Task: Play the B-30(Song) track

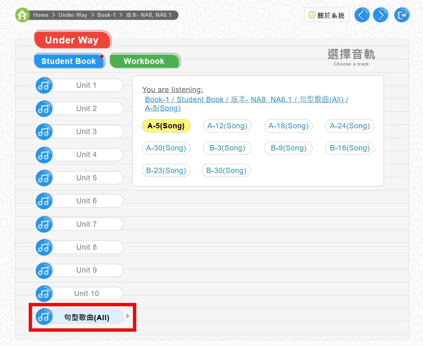Action: 226,170
